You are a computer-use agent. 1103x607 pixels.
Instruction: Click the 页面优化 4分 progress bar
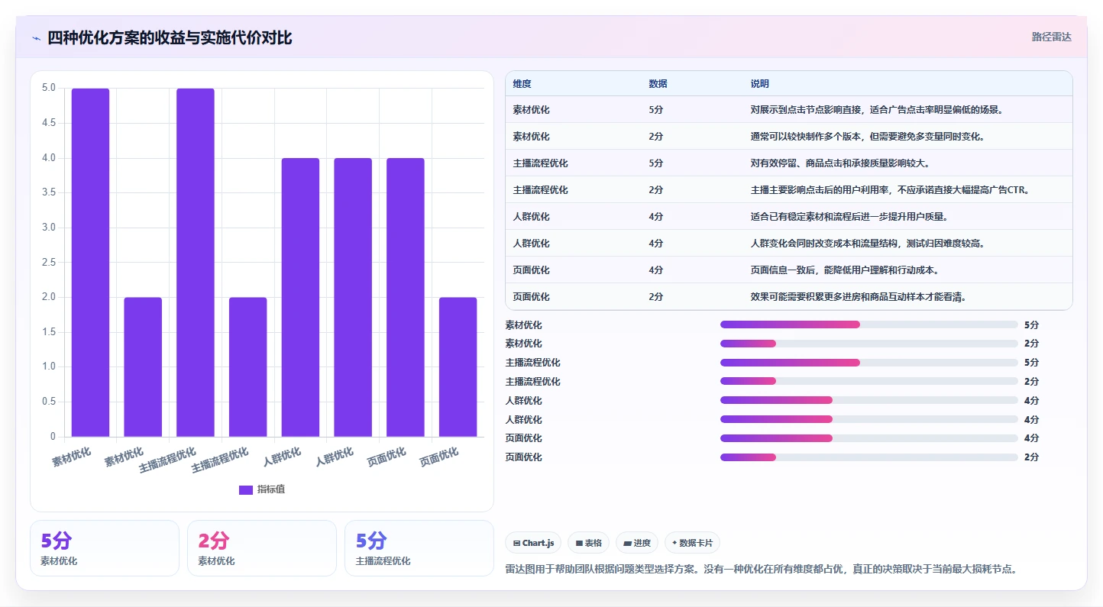coord(869,437)
